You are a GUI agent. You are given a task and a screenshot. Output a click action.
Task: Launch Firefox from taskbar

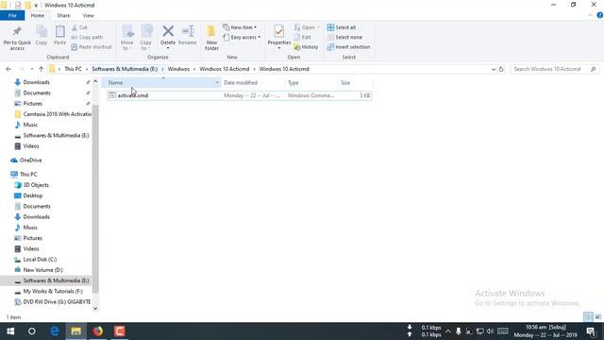pyautogui.click(x=98, y=331)
